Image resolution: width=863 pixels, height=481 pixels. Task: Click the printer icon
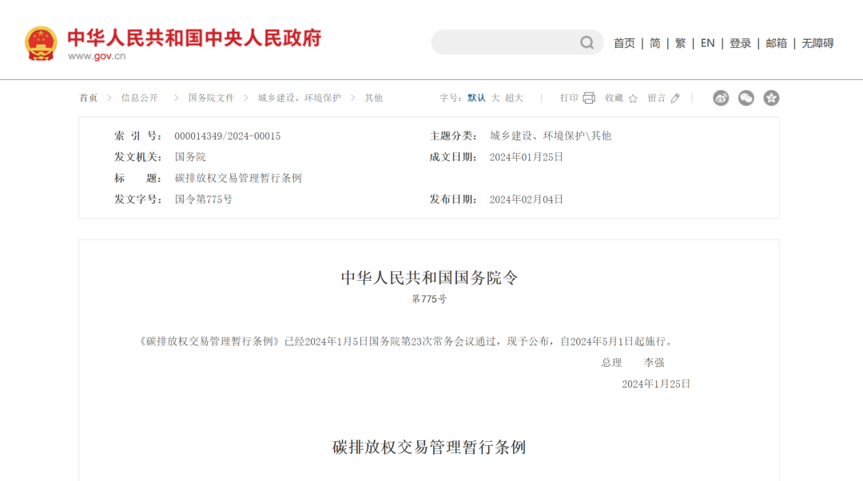click(589, 98)
